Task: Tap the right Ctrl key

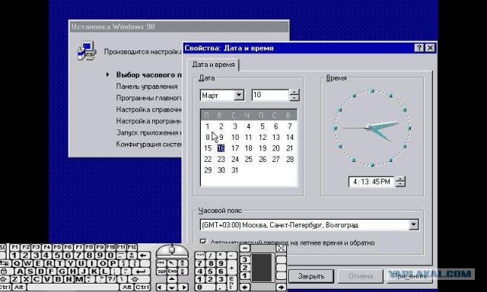Action: coord(142,287)
